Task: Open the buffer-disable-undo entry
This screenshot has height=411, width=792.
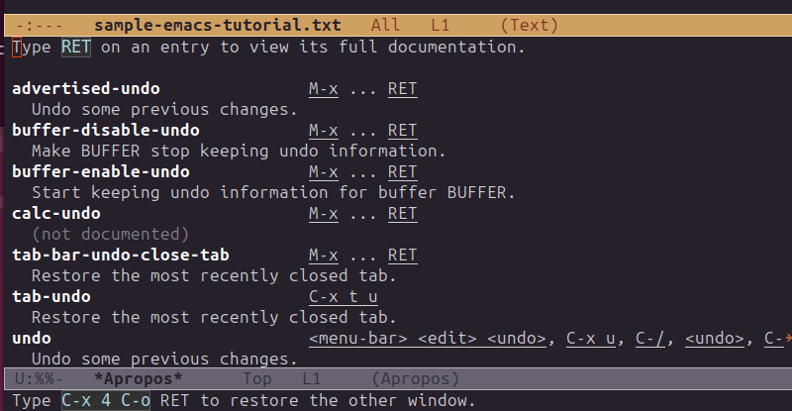Action: [x=106, y=130]
